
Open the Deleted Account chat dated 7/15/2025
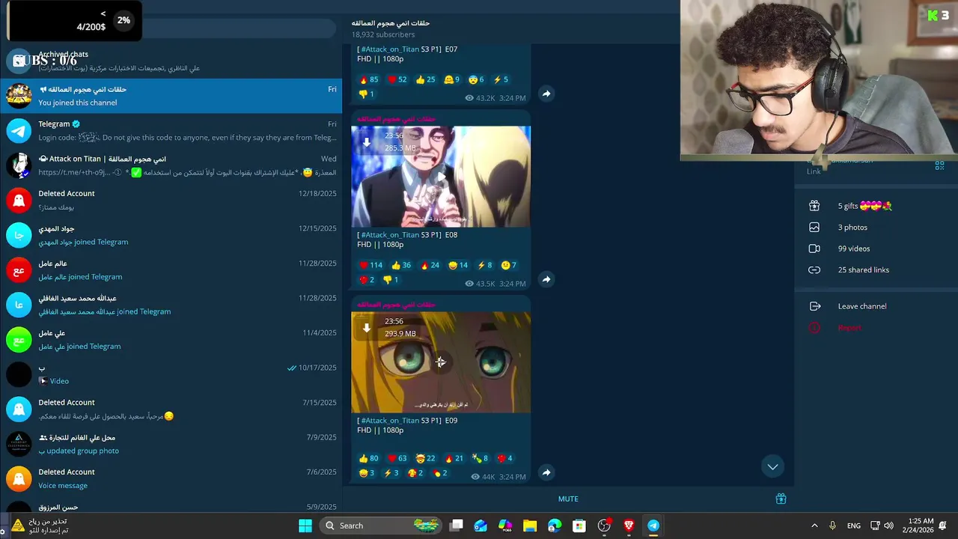[171, 409]
